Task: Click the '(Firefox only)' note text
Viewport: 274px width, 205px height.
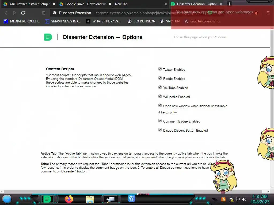Action: click(x=168, y=112)
